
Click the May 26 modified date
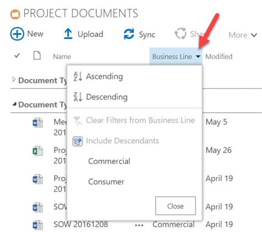pos(219,150)
